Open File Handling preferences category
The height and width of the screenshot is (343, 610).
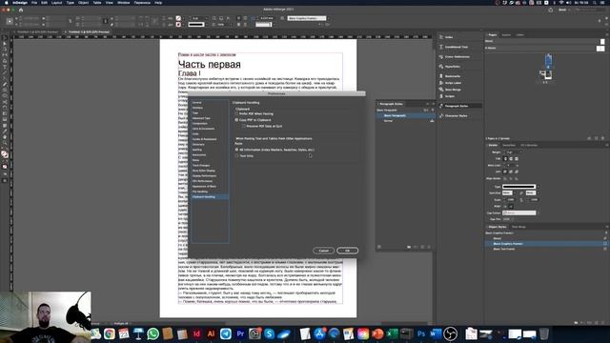200,192
